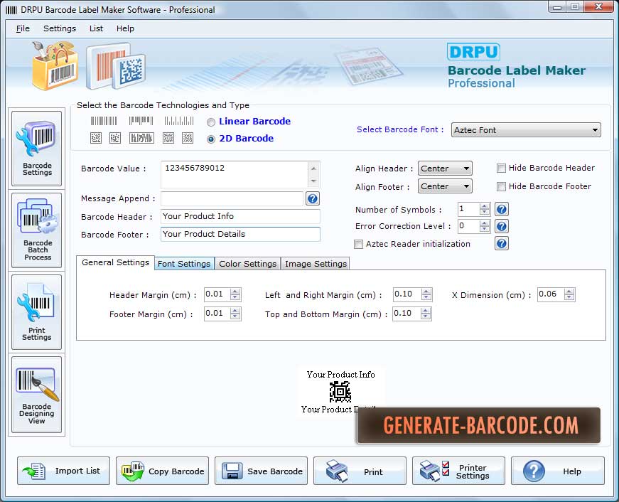Open the Barcode Settings sidebar panel
The image size is (619, 502).
coord(37,149)
